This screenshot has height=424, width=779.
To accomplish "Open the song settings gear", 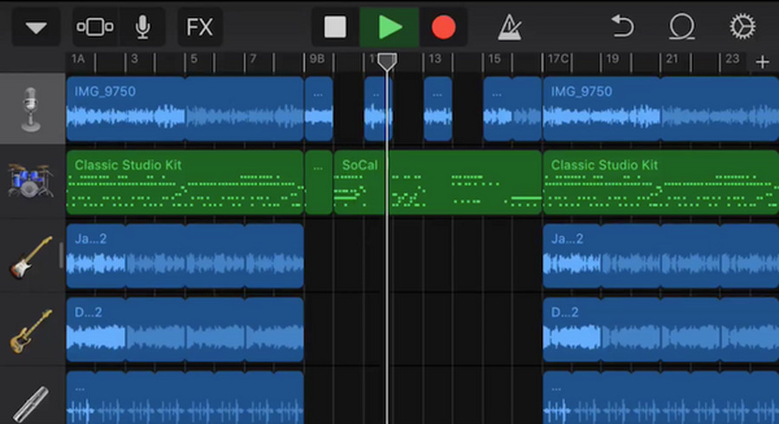I will tap(742, 28).
